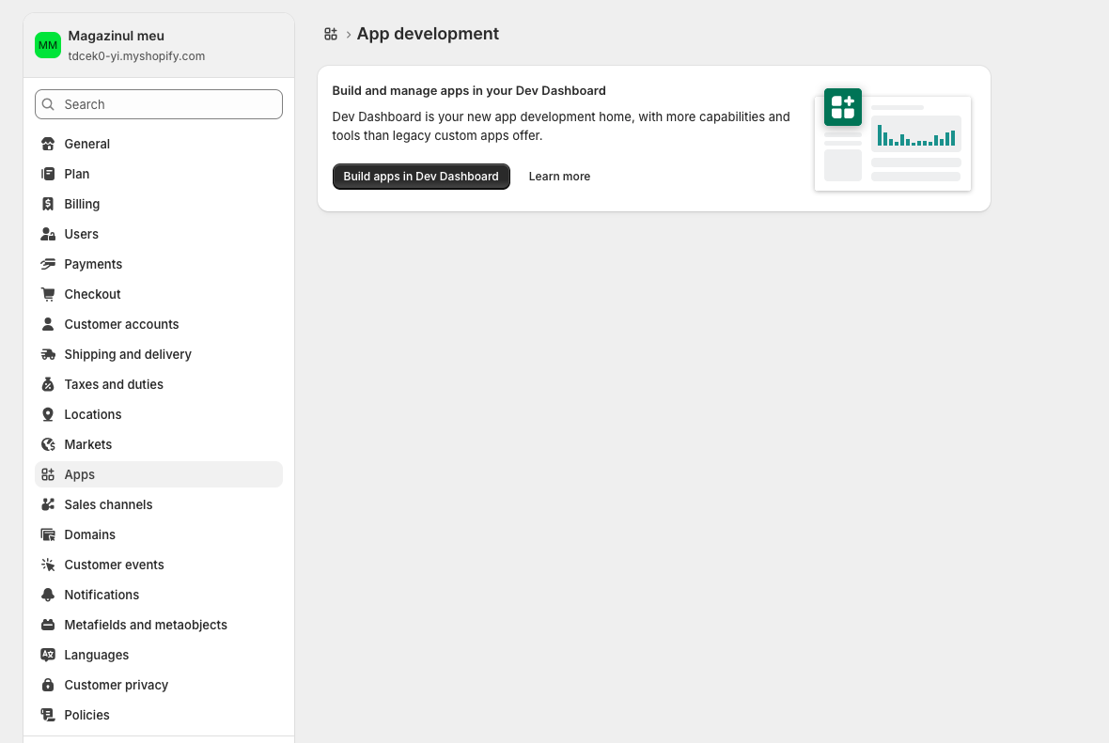Go to Plan settings

click(159, 174)
